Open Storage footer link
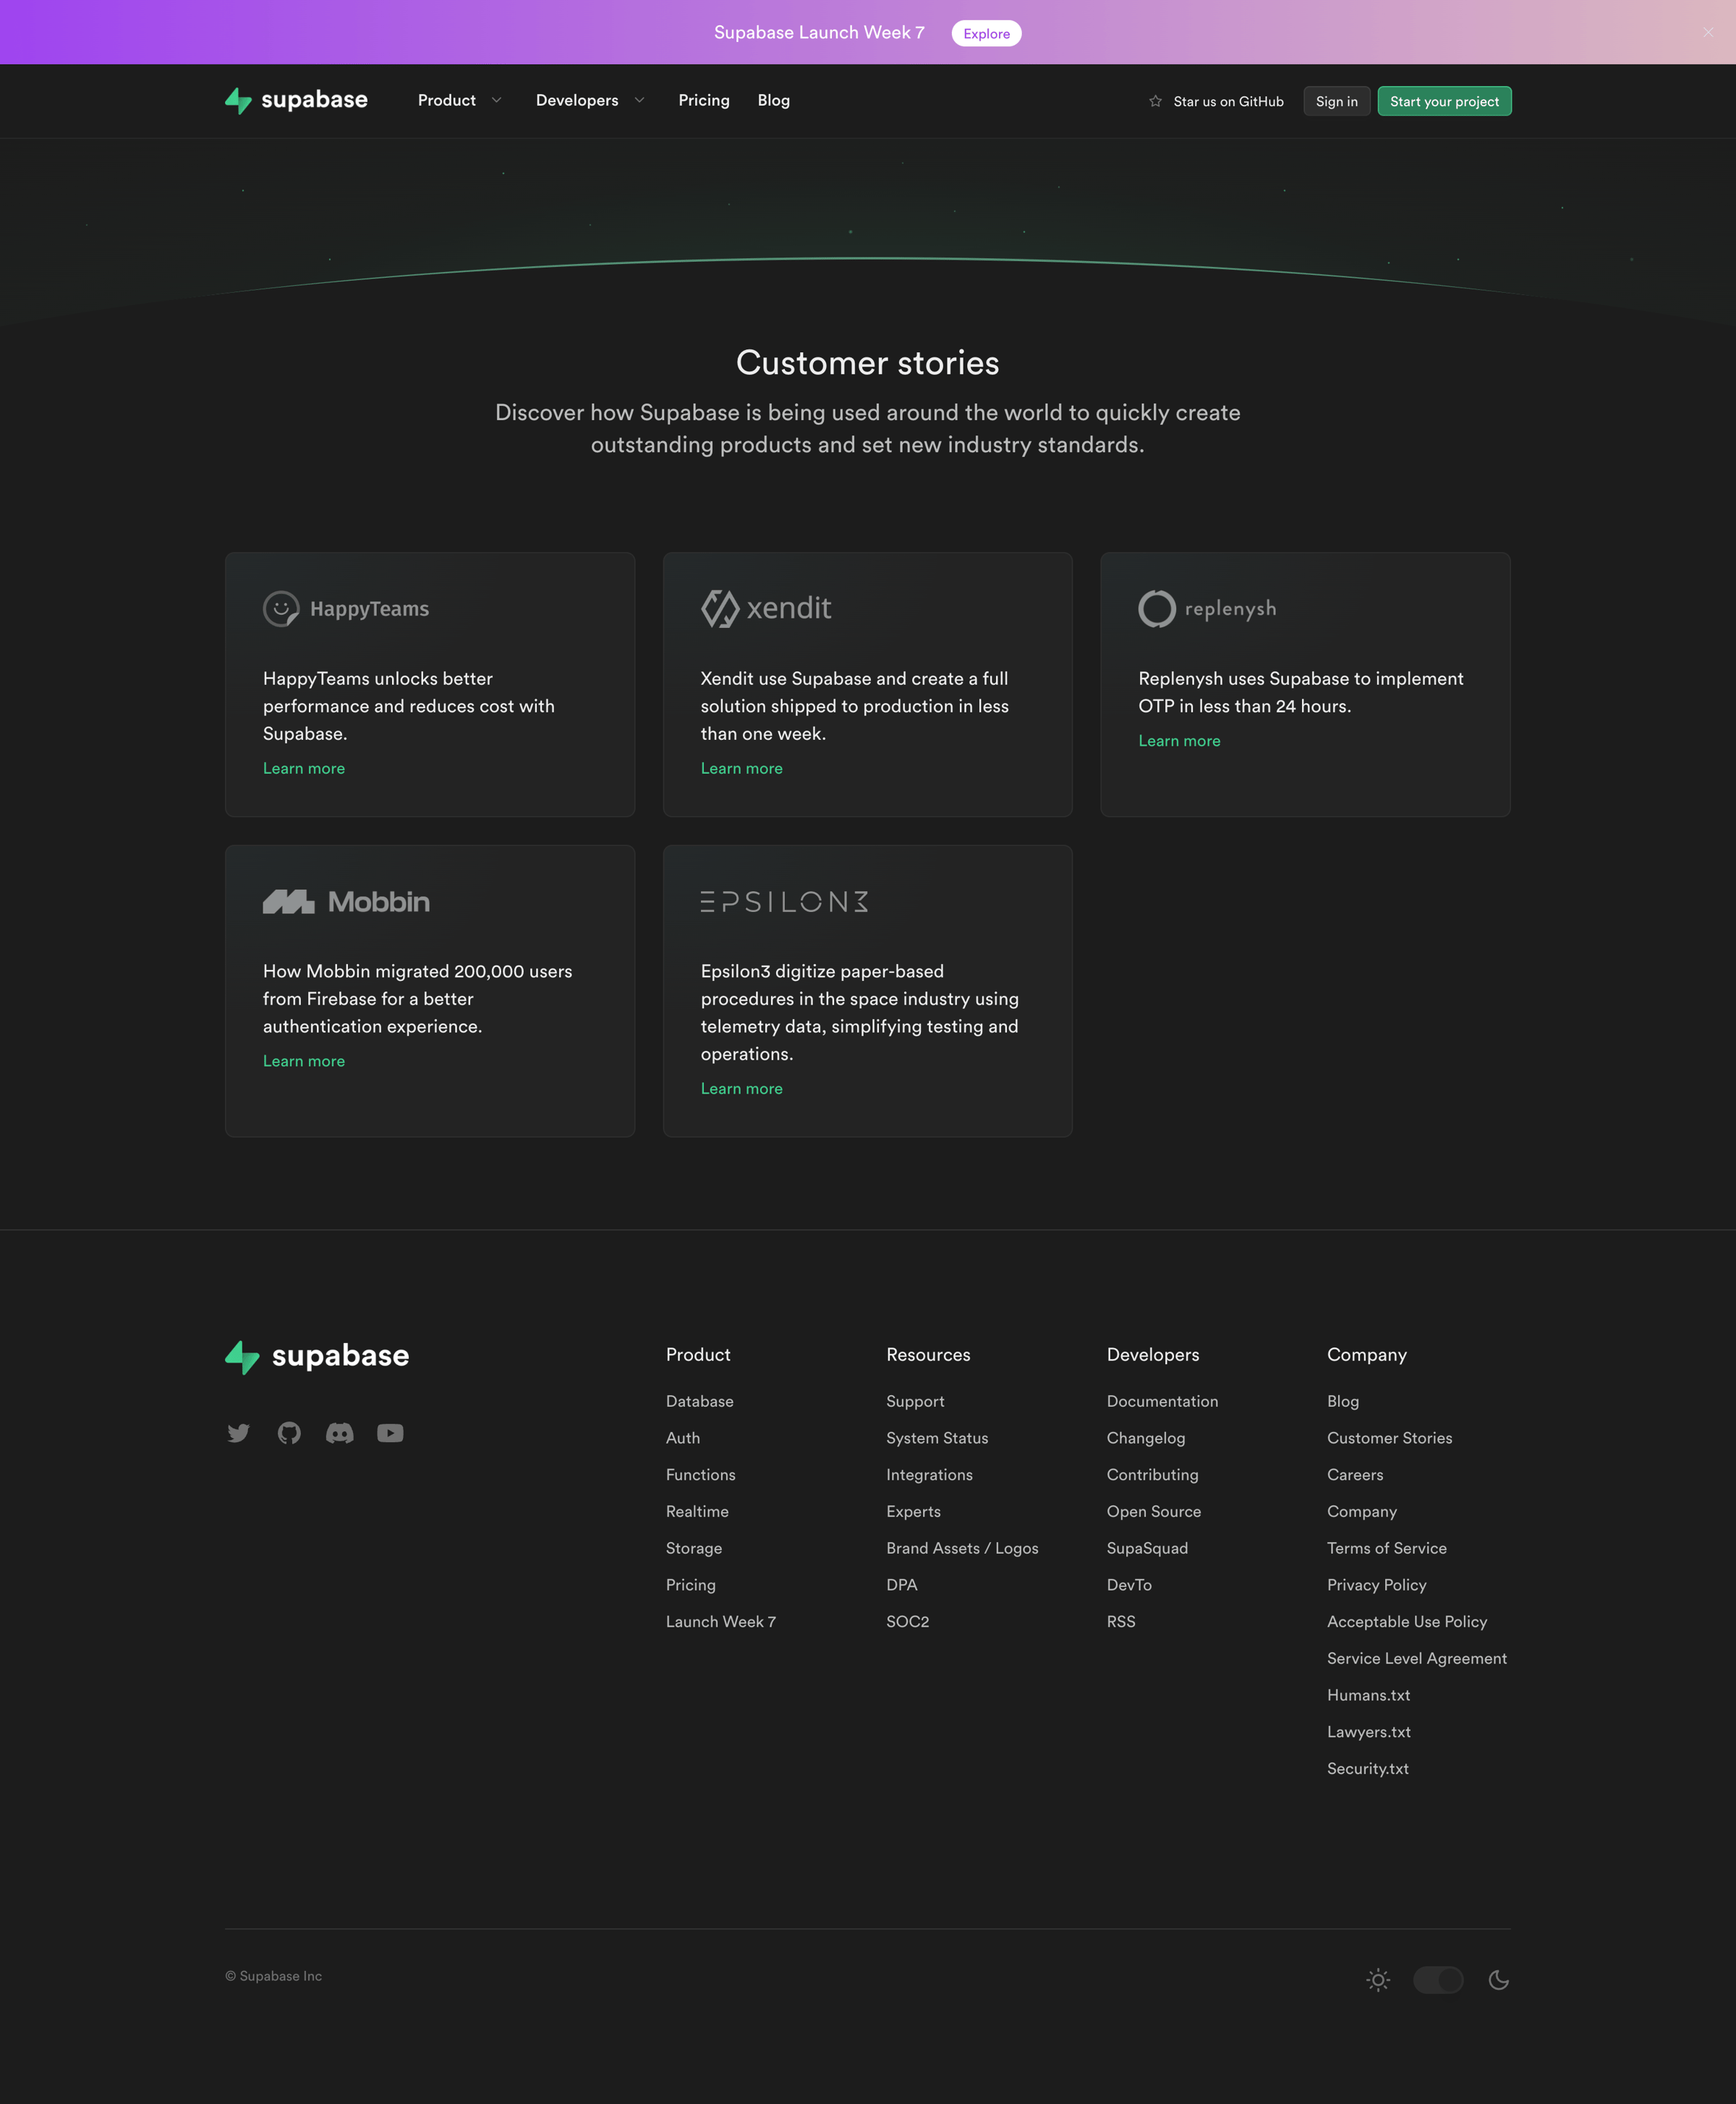 point(694,1548)
